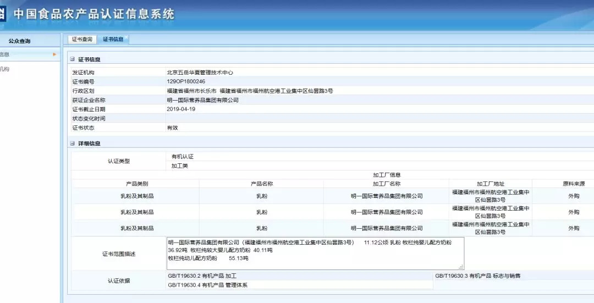Screen dimensions: 594x303
Task: Switch to the 证书查询 tab
Action: (82, 40)
